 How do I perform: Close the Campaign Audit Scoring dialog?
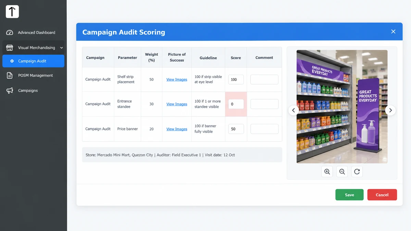[393, 31]
